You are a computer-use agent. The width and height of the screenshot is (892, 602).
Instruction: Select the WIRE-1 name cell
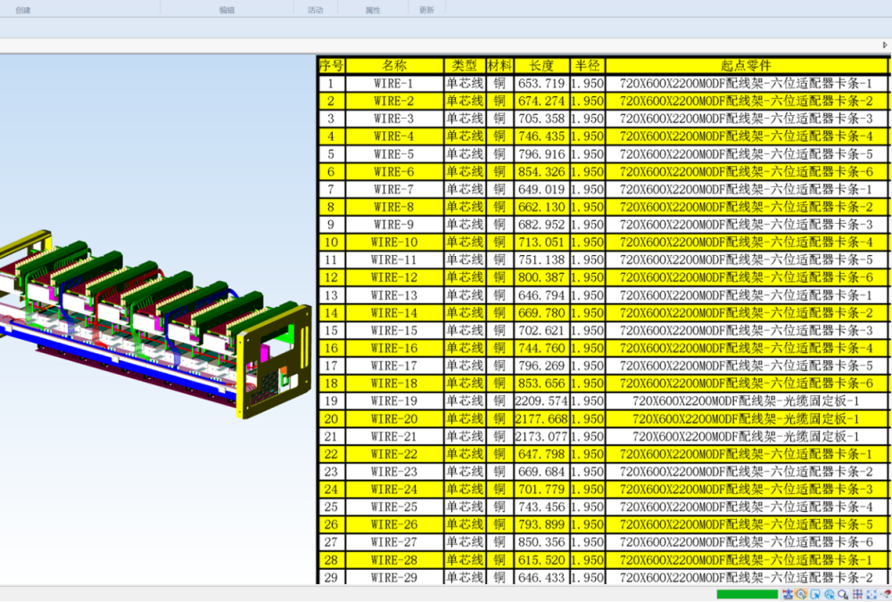coord(393,83)
